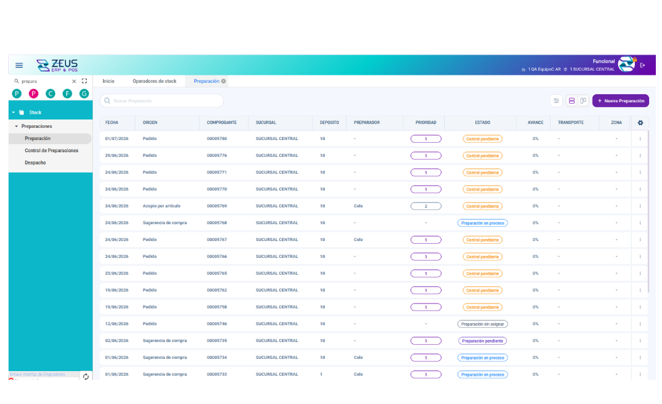662x404 pixels.
Task: Click the Nueva Preparación button
Action: click(x=620, y=101)
